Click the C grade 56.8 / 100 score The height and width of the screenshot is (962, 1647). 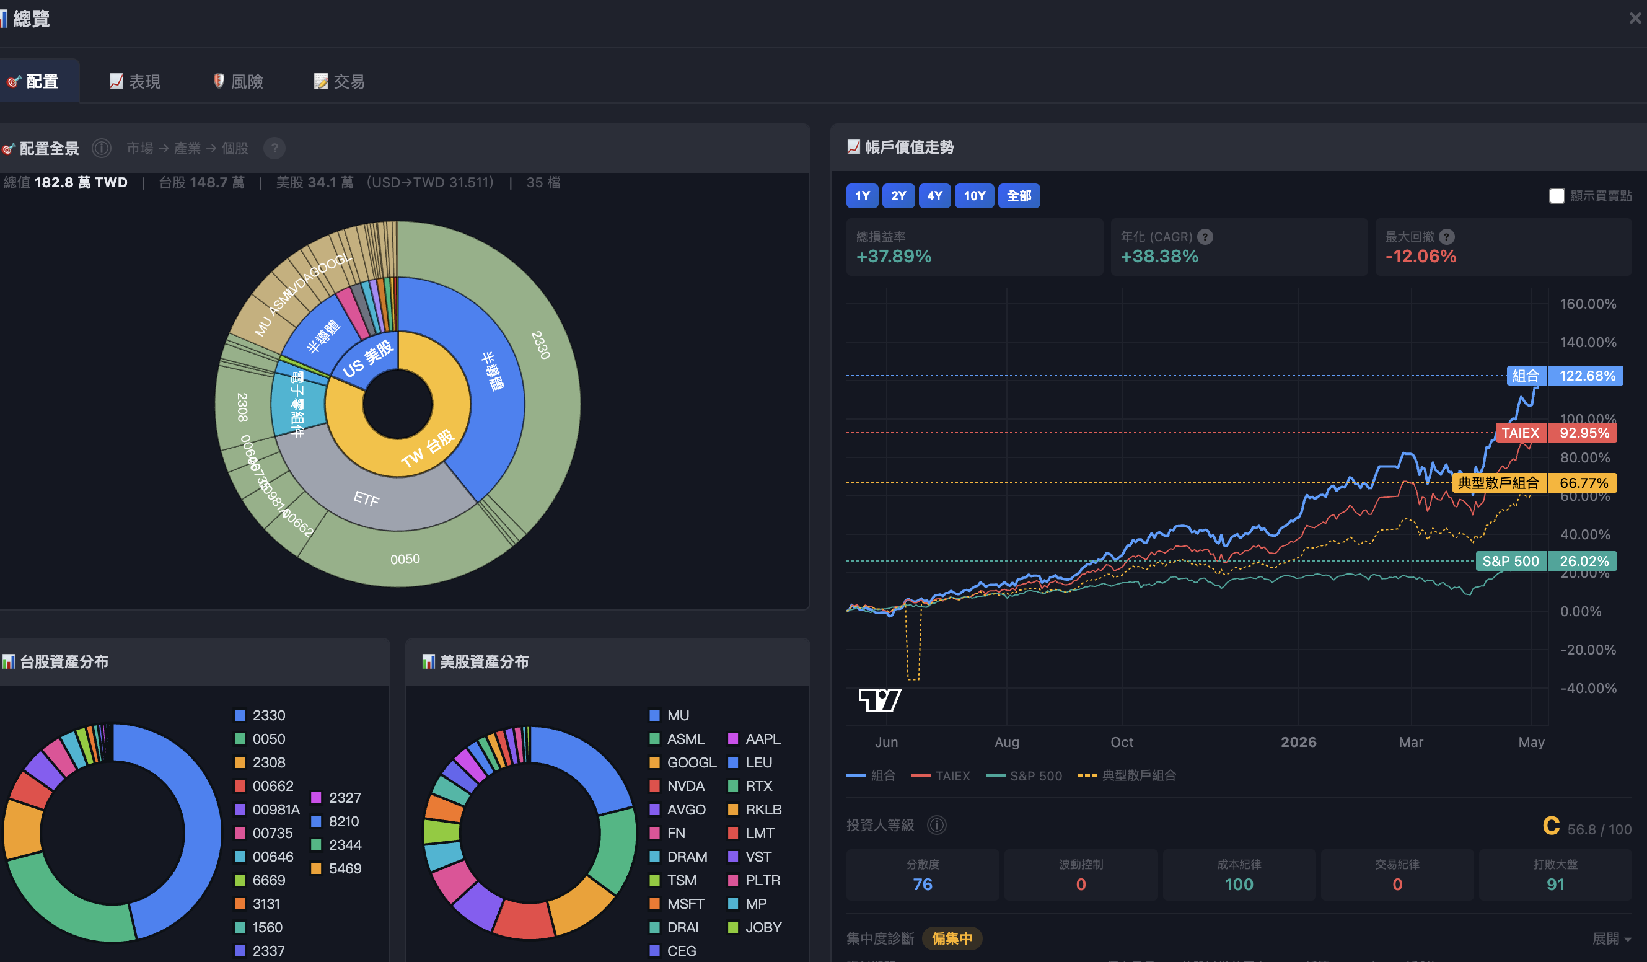point(1587,827)
